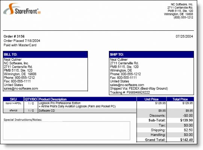
Task: Select 'Order # 3156' heading
Action: pos(14,36)
